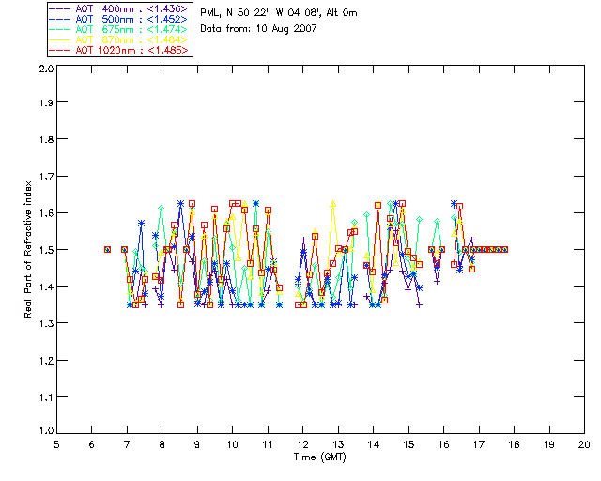This screenshot has width=601, height=481.
Task: Click y-axis tick label 1.3
Action: (46, 324)
